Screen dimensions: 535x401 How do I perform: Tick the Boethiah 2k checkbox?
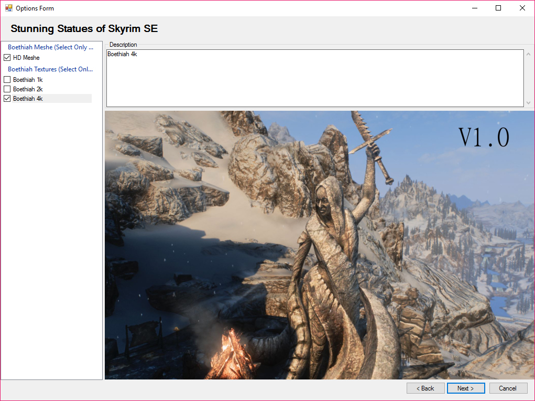(7, 89)
